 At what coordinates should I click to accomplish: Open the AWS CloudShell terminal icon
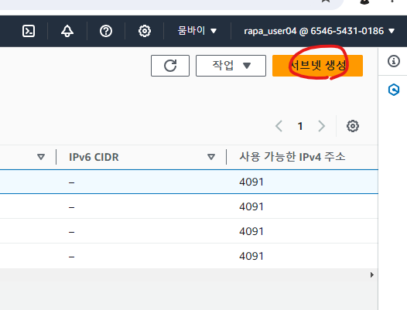[29, 31]
